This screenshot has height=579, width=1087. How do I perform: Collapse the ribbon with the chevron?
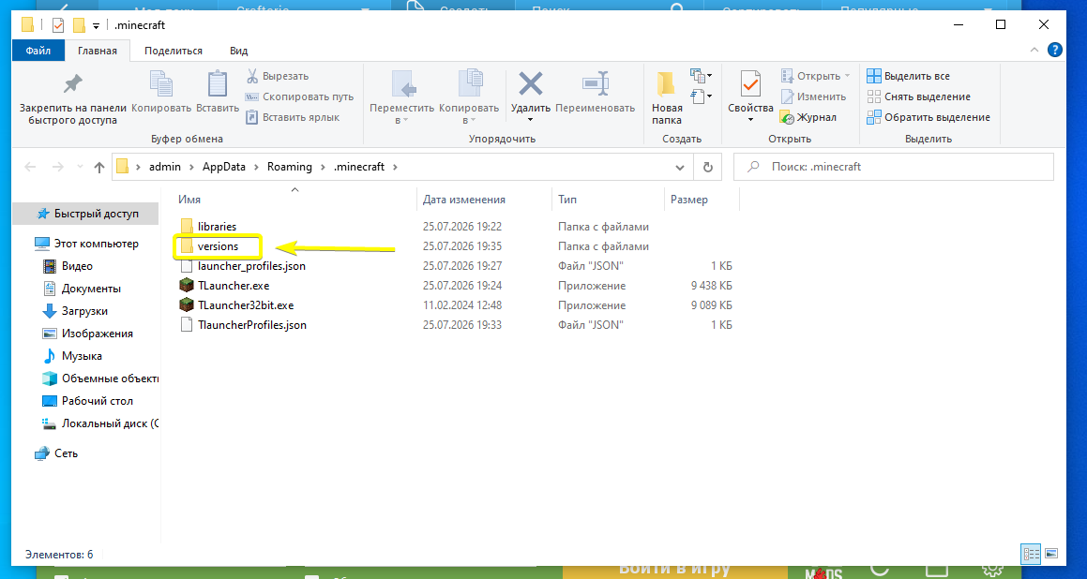(x=1034, y=51)
